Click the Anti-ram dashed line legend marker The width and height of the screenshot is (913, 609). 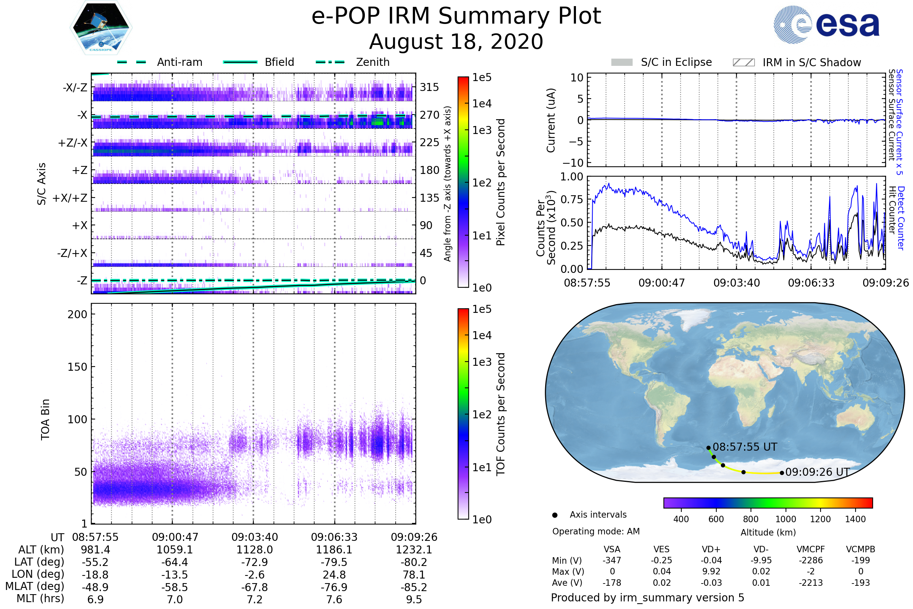[x=132, y=62]
